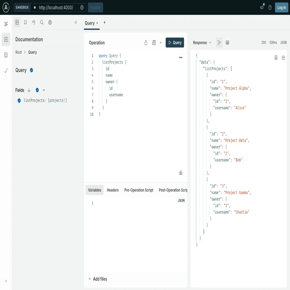Open Schema Diff icon in left sidebar
The image size is (290, 290).
pyautogui.click(x=6, y=55)
